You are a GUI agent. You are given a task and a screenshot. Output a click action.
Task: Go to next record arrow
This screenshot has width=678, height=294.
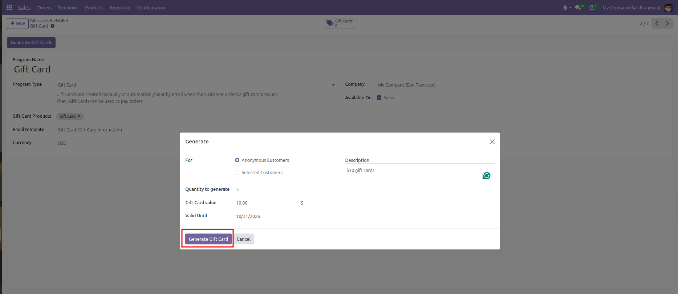pos(667,24)
